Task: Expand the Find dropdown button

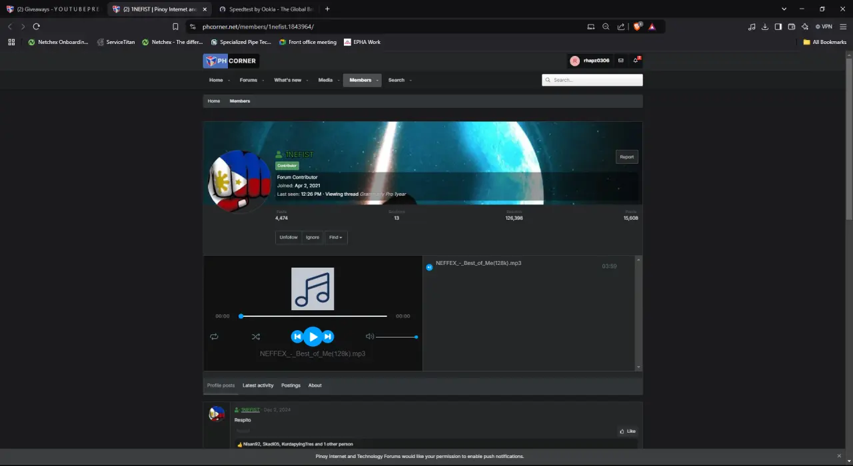Action: click(x=336, y=238)
